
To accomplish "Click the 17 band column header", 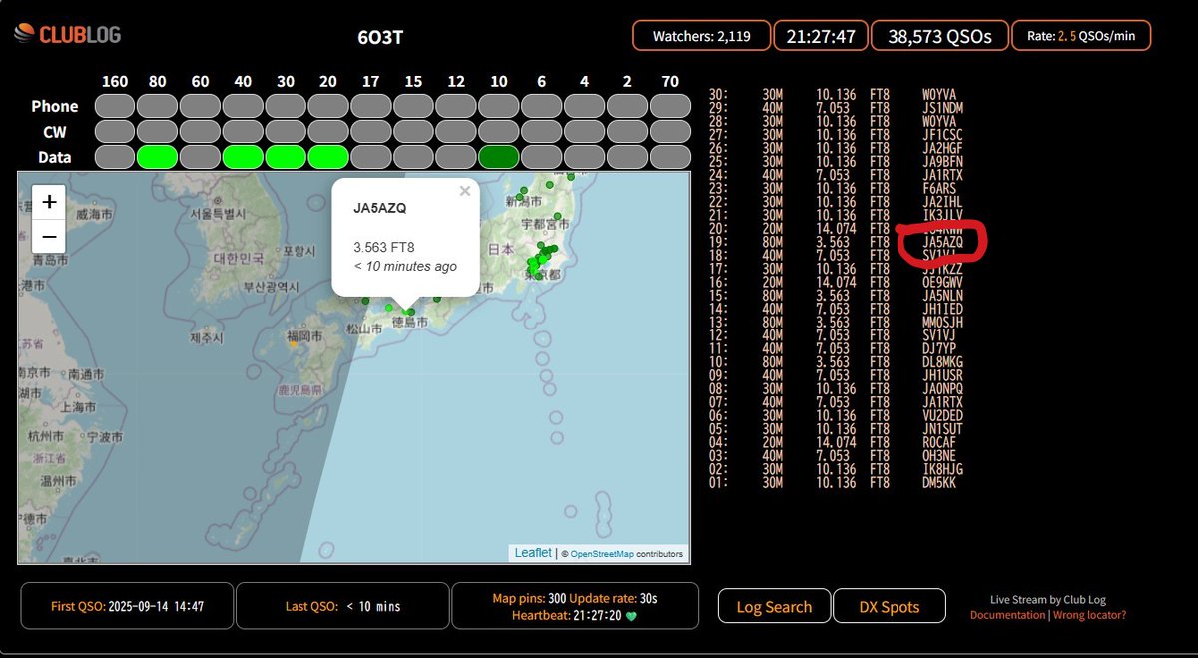I will click(x=371, y=81).
